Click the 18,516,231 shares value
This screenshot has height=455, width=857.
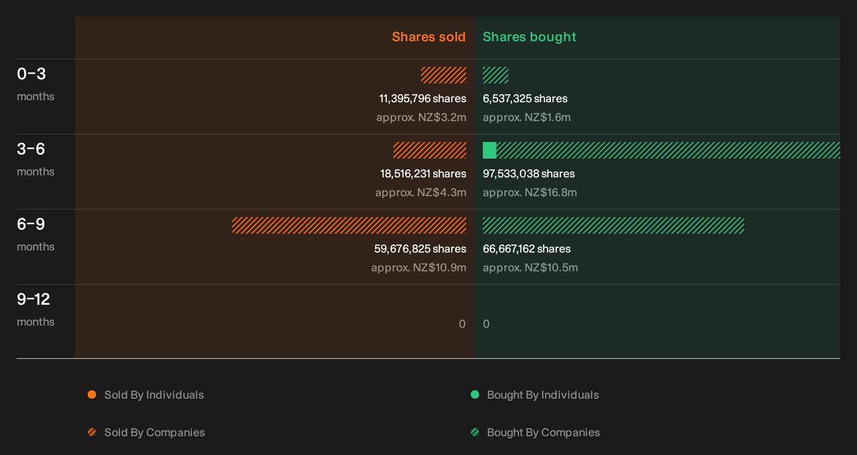coord(423,174)
